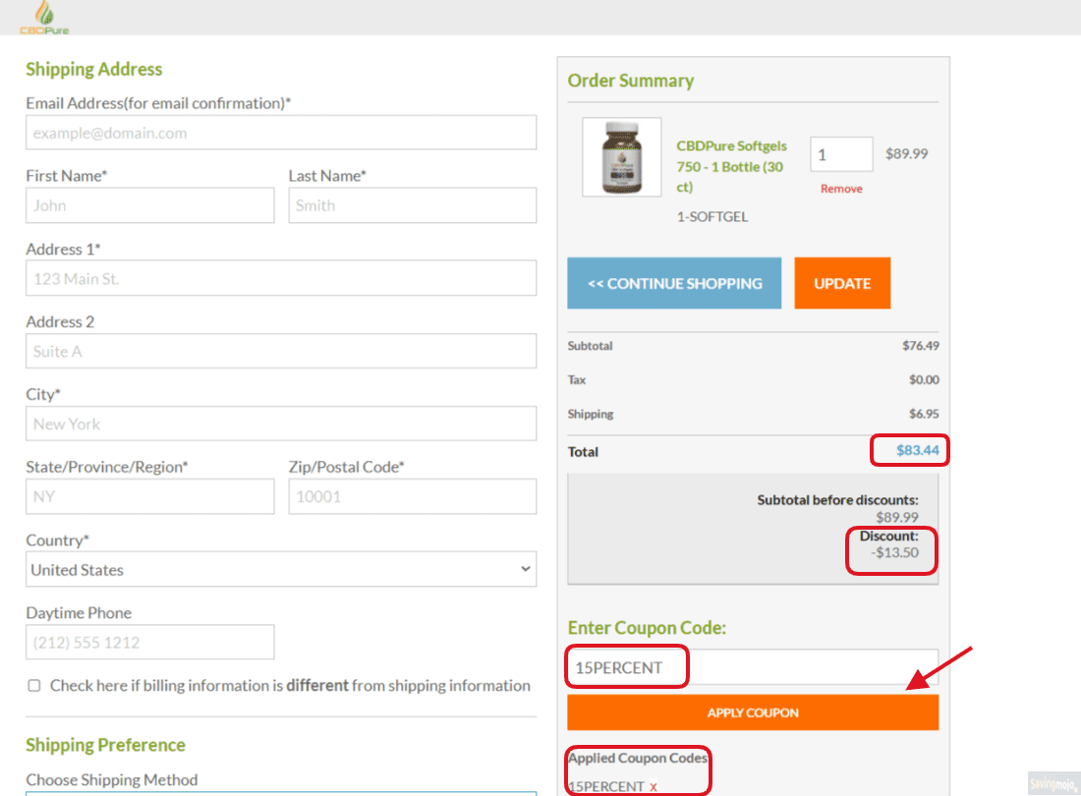Click the $76.49 subtotal value

point(921,346)
